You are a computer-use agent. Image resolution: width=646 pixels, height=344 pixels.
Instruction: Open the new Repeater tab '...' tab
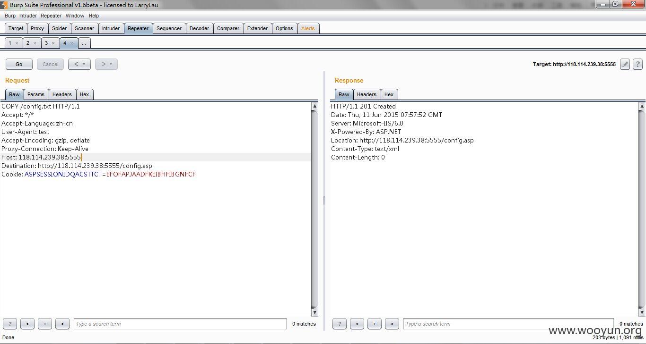click(84, 43)
